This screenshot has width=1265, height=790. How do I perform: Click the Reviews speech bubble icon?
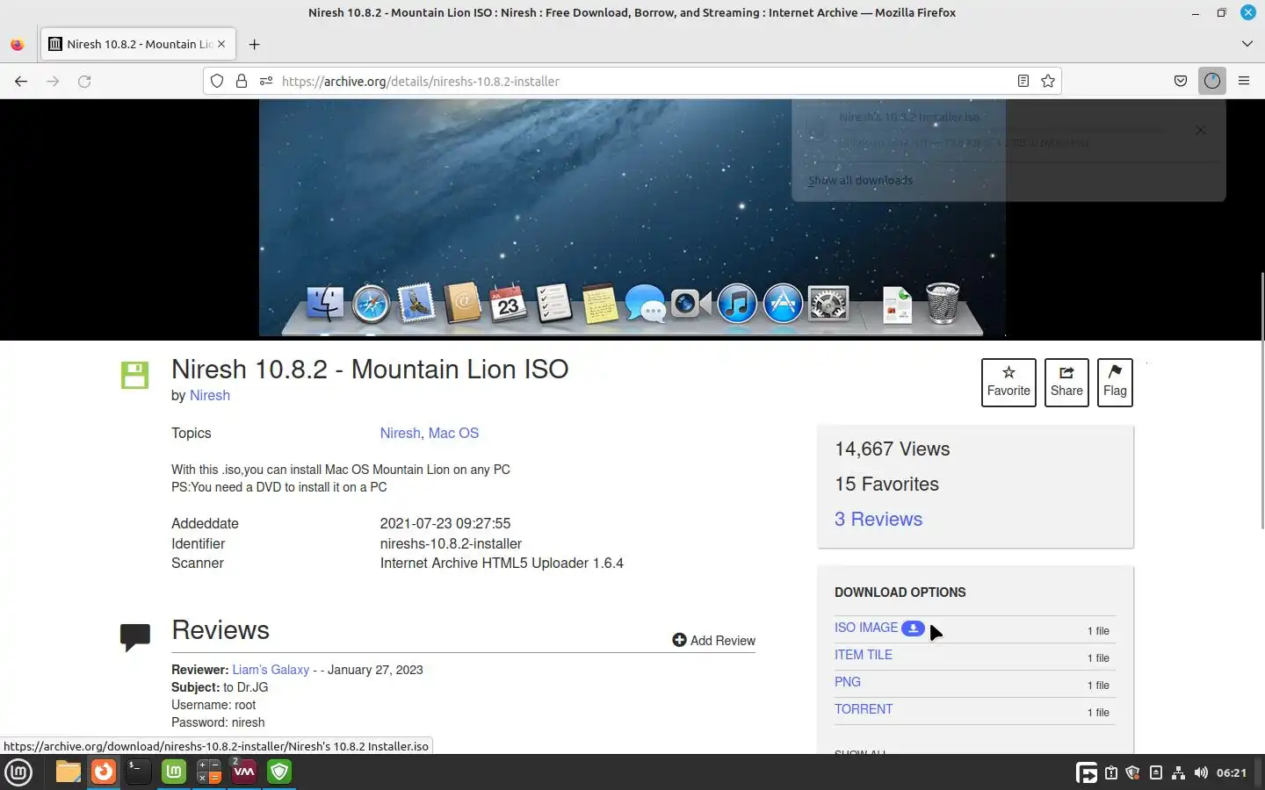pos(135,637)
